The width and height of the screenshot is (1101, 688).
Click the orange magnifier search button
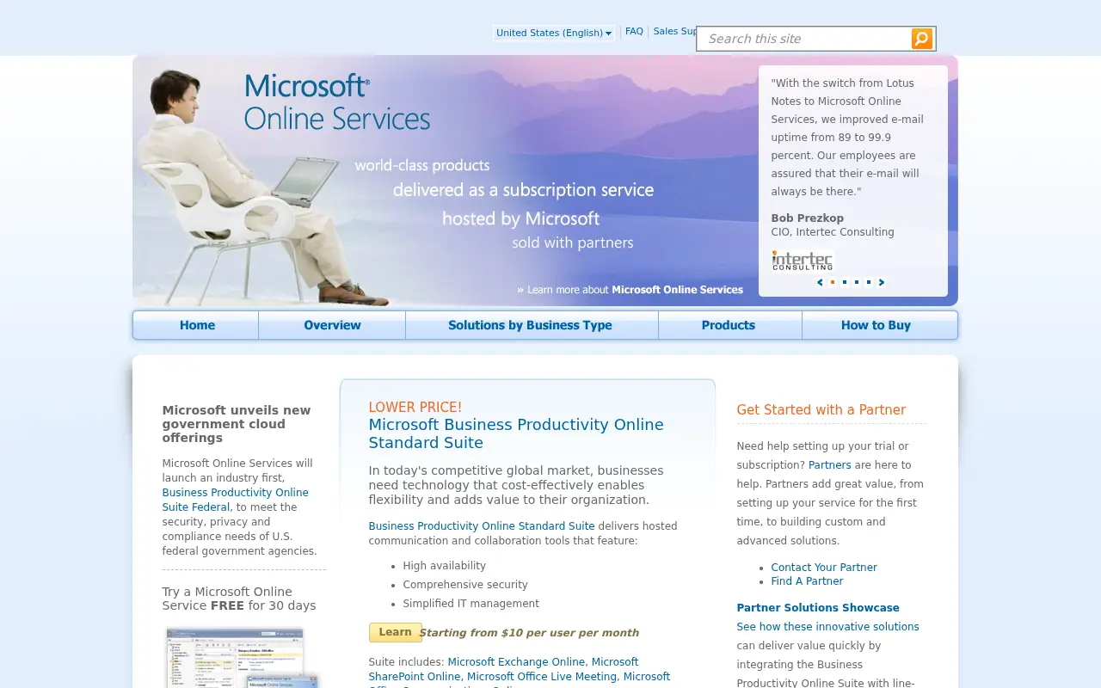(x=922, y=39)
